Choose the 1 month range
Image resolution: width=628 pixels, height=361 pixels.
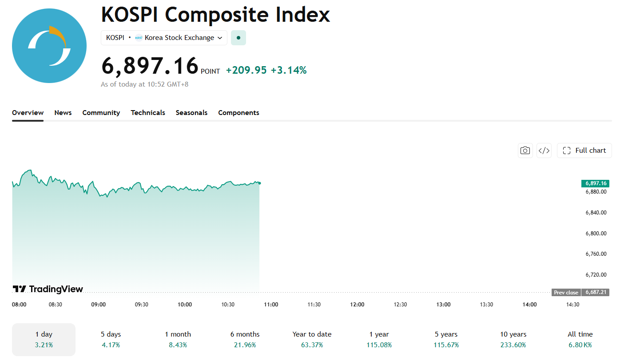pyautogui.click(x=178, y=340)
